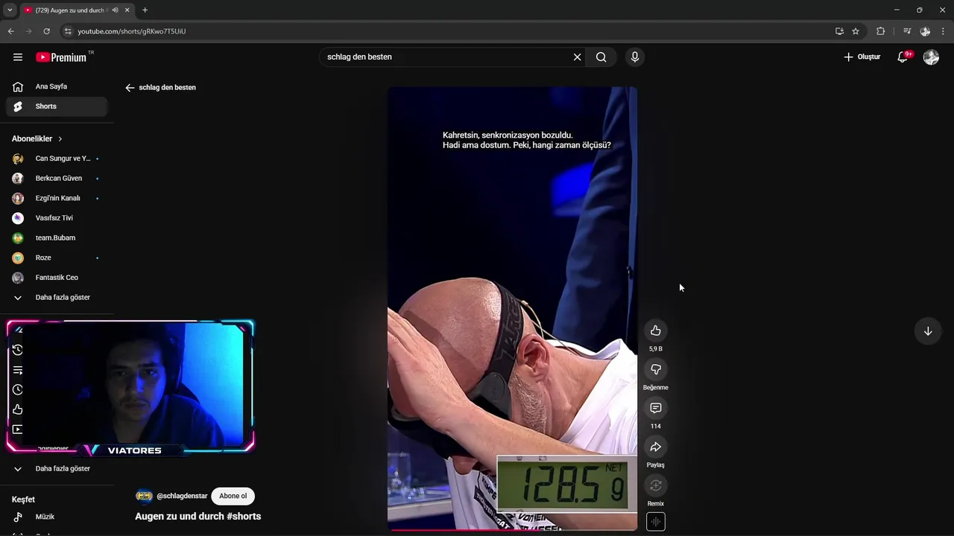The width and height of the screenshot is (954, 536).
Task: Click the Oluştur create button
Action: pyautogui.click(x=862, y=57)
